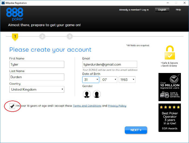Click 'Your BONUS will be sent' hint text
The width and height of the screenshot is (189, 143).
click(110, 70)
